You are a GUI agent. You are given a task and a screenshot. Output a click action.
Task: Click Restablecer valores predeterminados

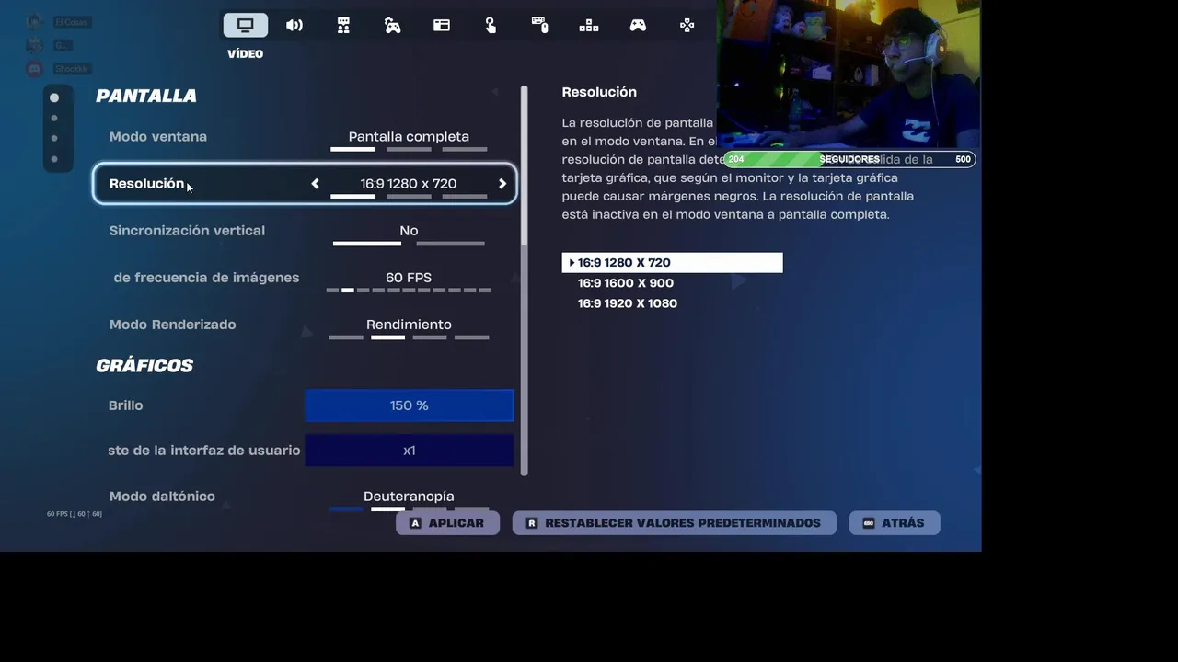click(674, 523)
